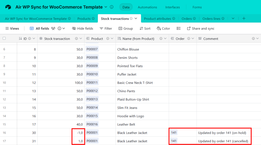The height and width of the screenshot is (145, 261).
Task: Open the Color menu
Action: [x=163, y=29]
